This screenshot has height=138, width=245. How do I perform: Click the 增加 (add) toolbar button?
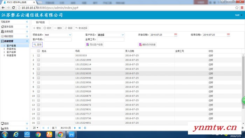point(37,28)
